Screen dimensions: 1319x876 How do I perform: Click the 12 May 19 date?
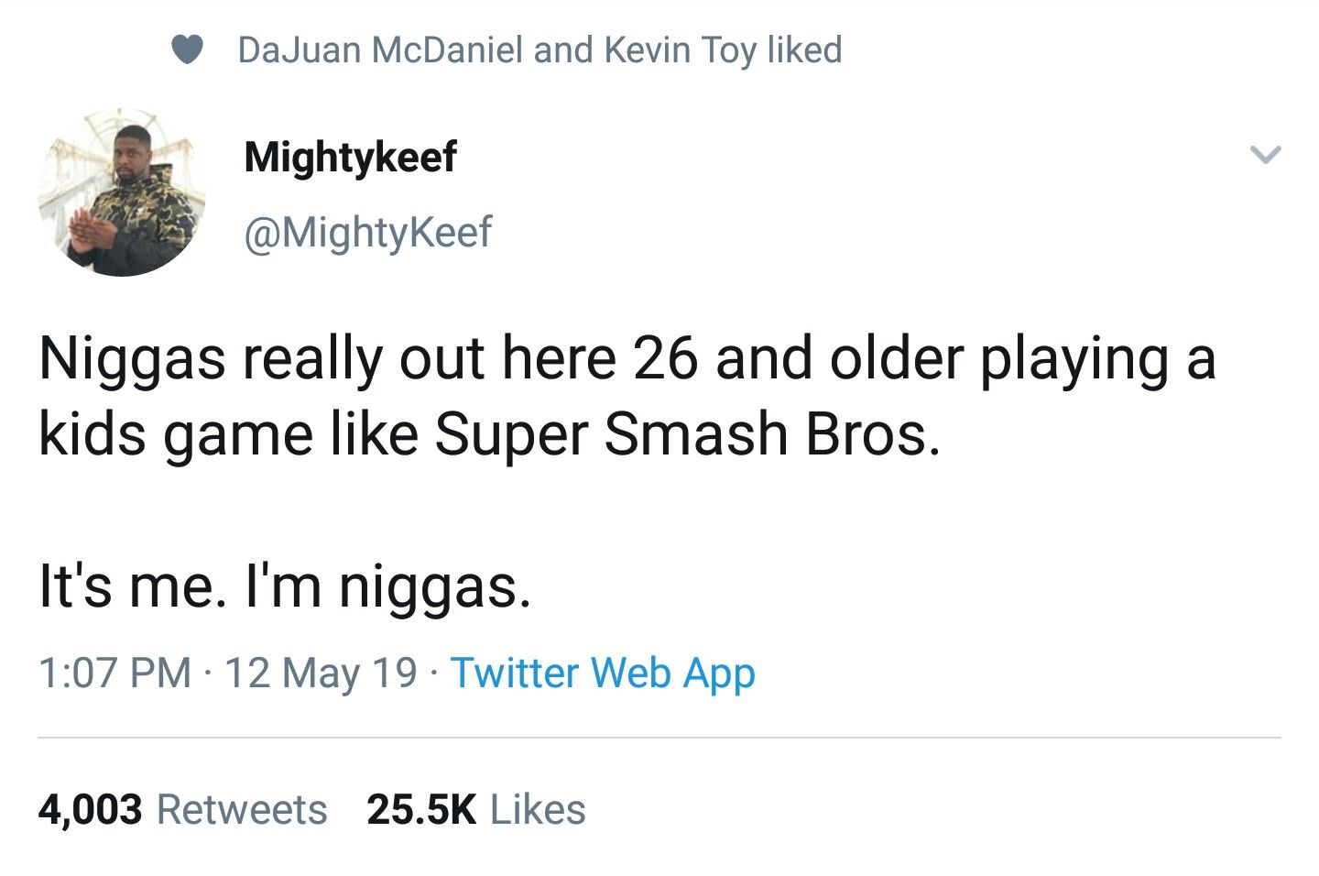click(320, 673)
